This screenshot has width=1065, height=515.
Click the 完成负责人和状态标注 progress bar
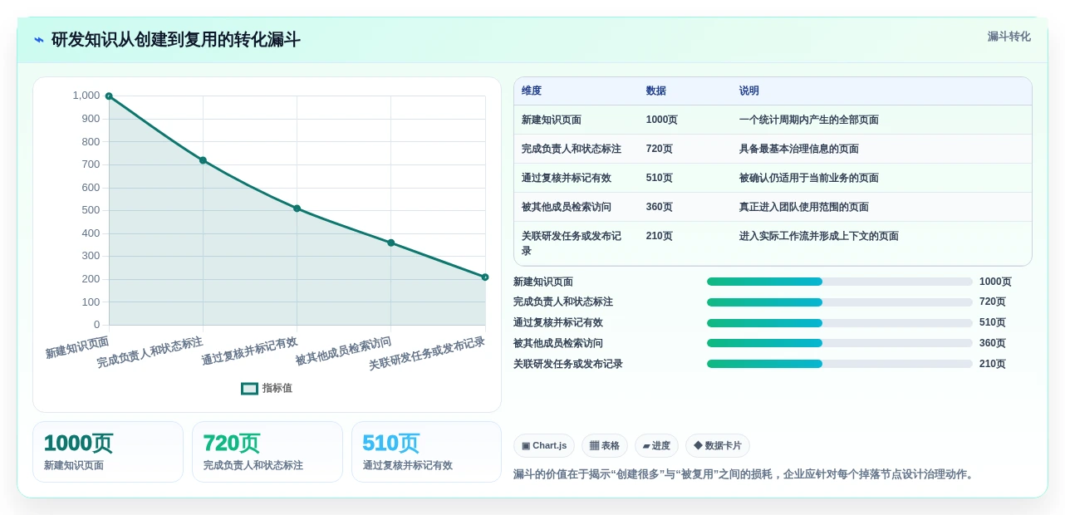tap(840, 302)
